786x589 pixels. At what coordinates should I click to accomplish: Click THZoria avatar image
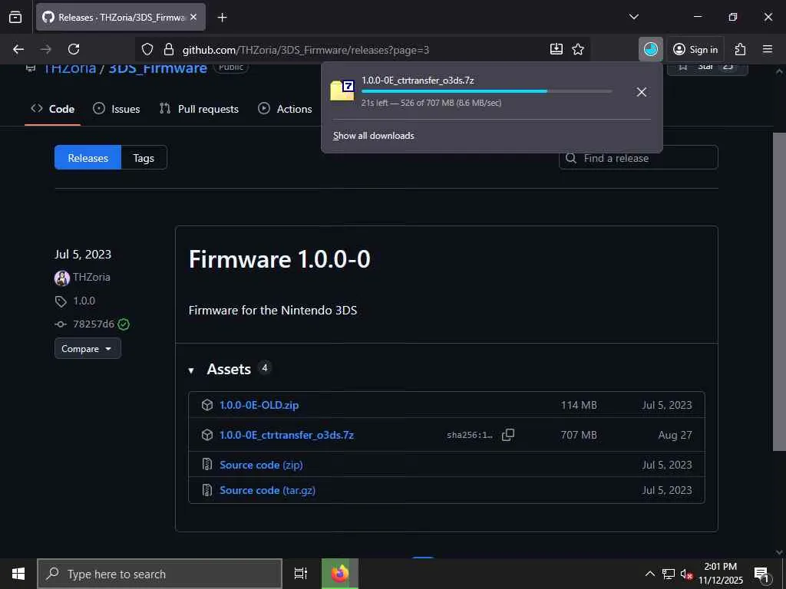pos(61,278)
